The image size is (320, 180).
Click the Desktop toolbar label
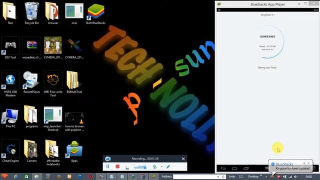pos(253,176)
